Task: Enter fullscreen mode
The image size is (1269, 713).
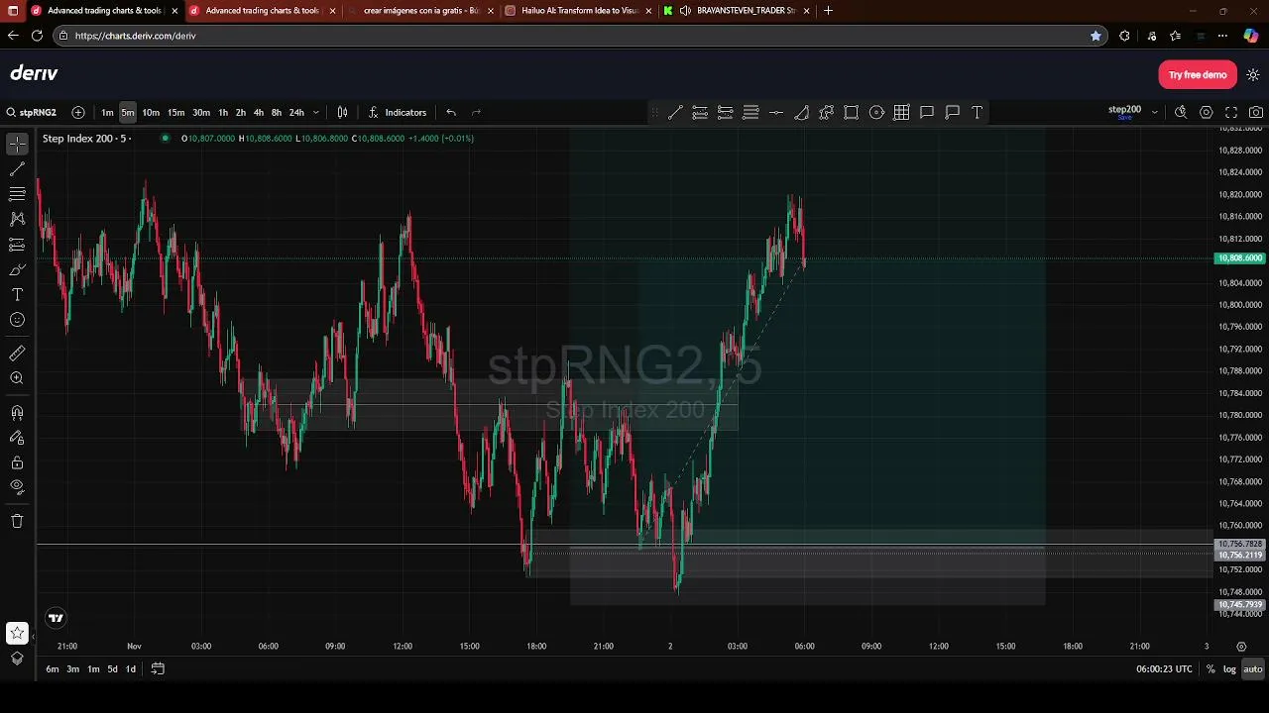Action: pos(1231,112)
